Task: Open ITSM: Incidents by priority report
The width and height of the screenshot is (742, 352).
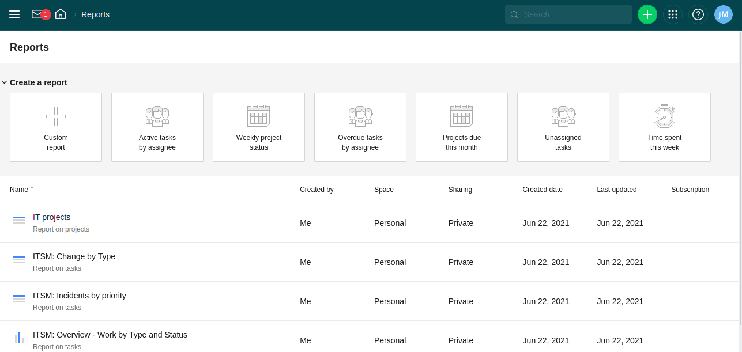Action: (79, 296)
